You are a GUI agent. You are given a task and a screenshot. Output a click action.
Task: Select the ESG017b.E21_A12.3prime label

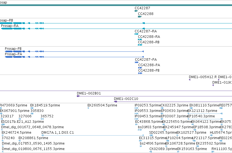pyautogui.click(x=22, y=122)
